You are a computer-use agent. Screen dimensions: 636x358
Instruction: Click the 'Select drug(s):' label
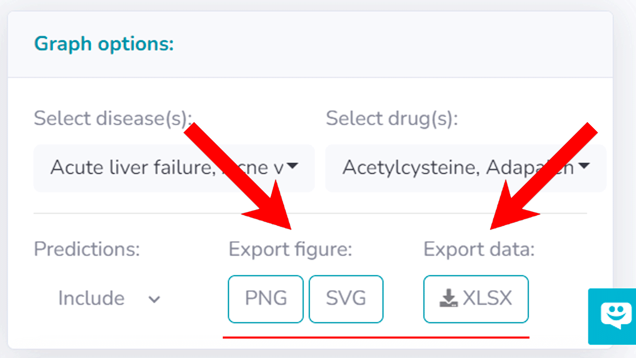click(x=392, y=119)
